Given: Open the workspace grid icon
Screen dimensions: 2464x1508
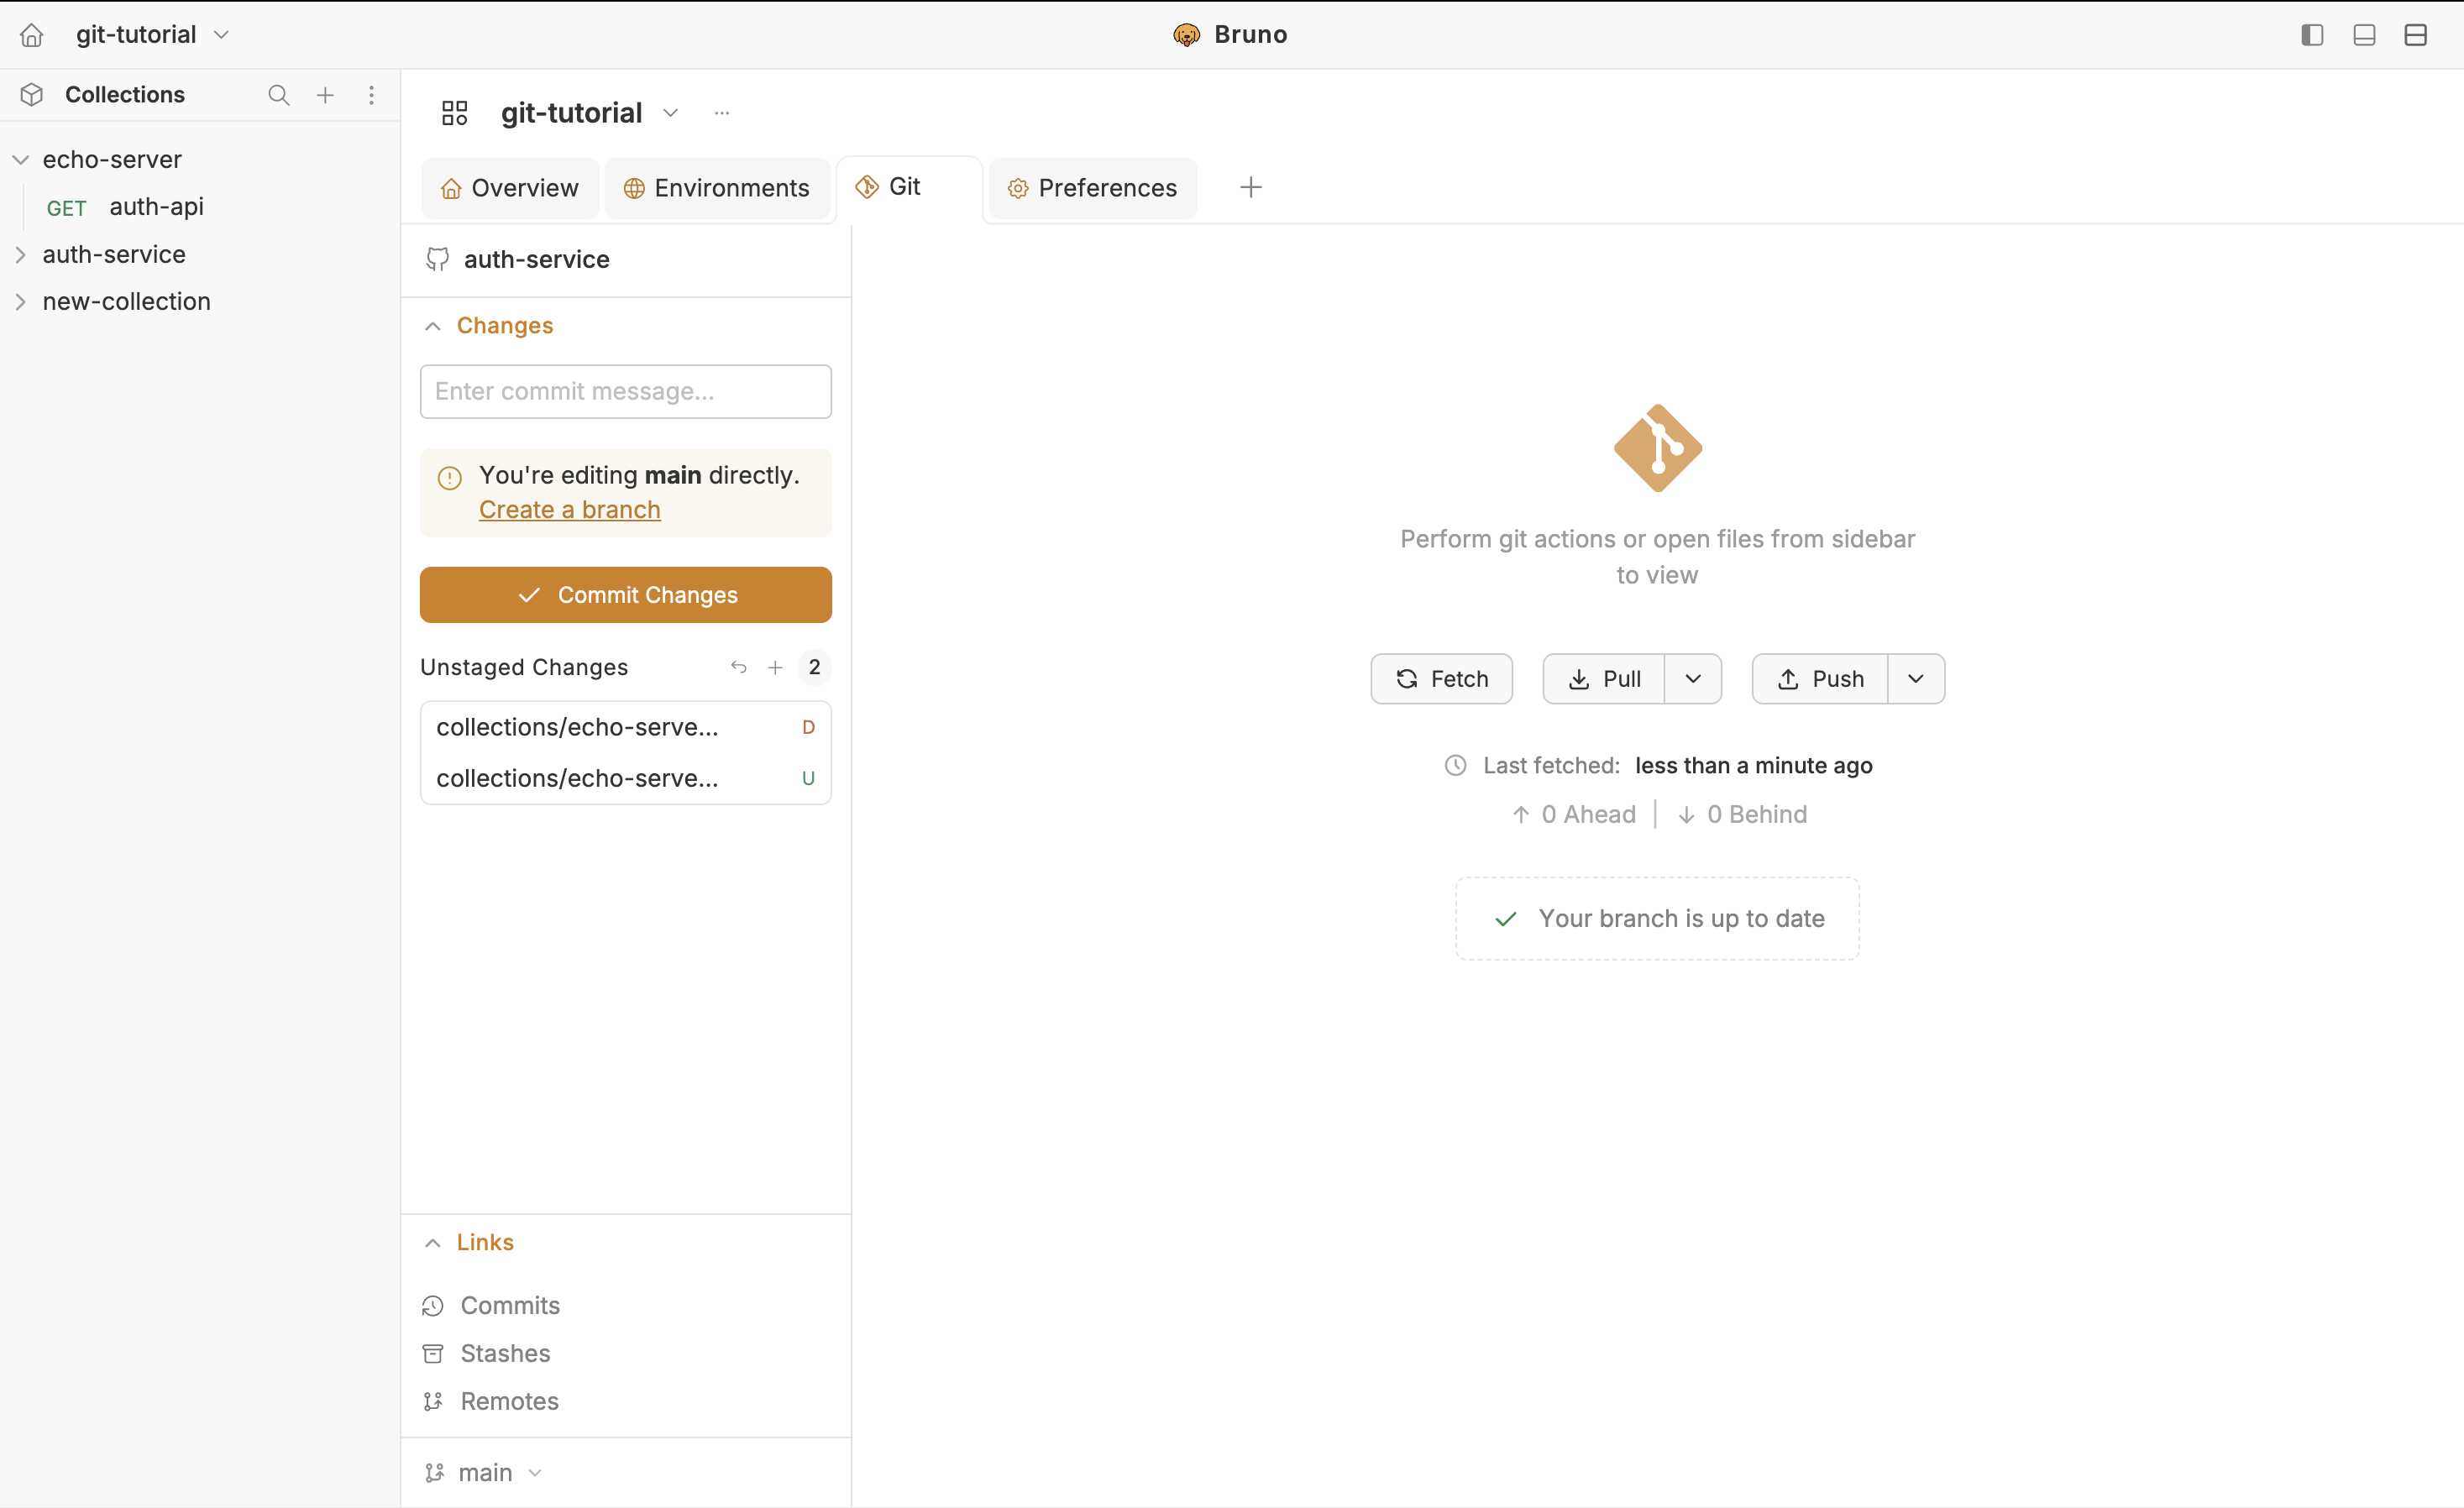Looking at the screenshot, I should click(455, 113).
